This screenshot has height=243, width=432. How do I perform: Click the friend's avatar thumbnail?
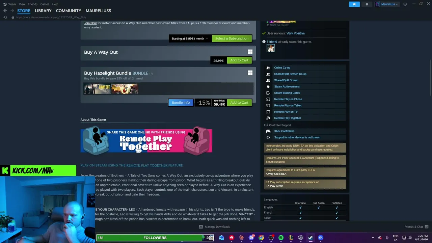click(271, 49)
